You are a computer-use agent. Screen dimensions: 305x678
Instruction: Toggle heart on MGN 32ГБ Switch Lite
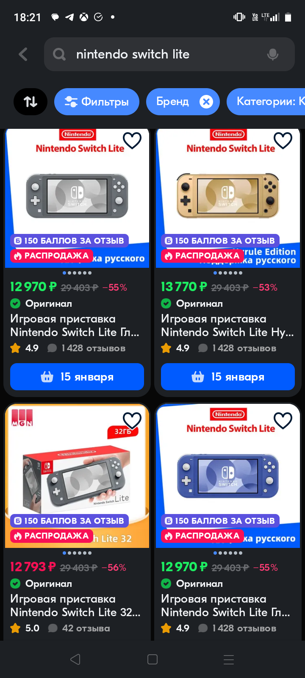[x=132, y=421]
